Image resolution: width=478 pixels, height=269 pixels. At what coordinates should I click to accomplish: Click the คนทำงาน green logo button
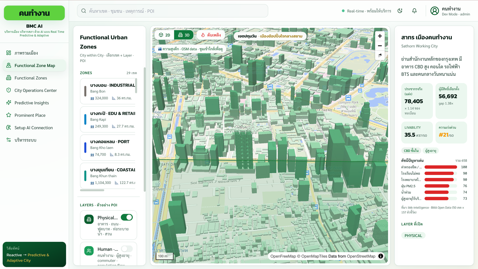pos(34,13)
